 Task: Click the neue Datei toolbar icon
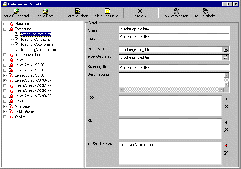[46, 11]
